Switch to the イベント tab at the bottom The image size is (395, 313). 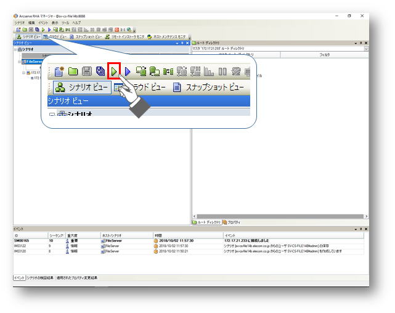point(19,278)
